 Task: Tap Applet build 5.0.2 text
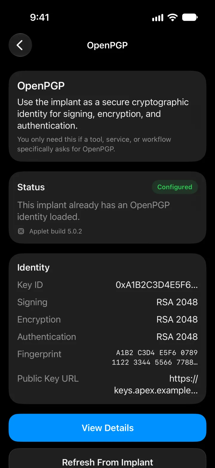point(56,231)
